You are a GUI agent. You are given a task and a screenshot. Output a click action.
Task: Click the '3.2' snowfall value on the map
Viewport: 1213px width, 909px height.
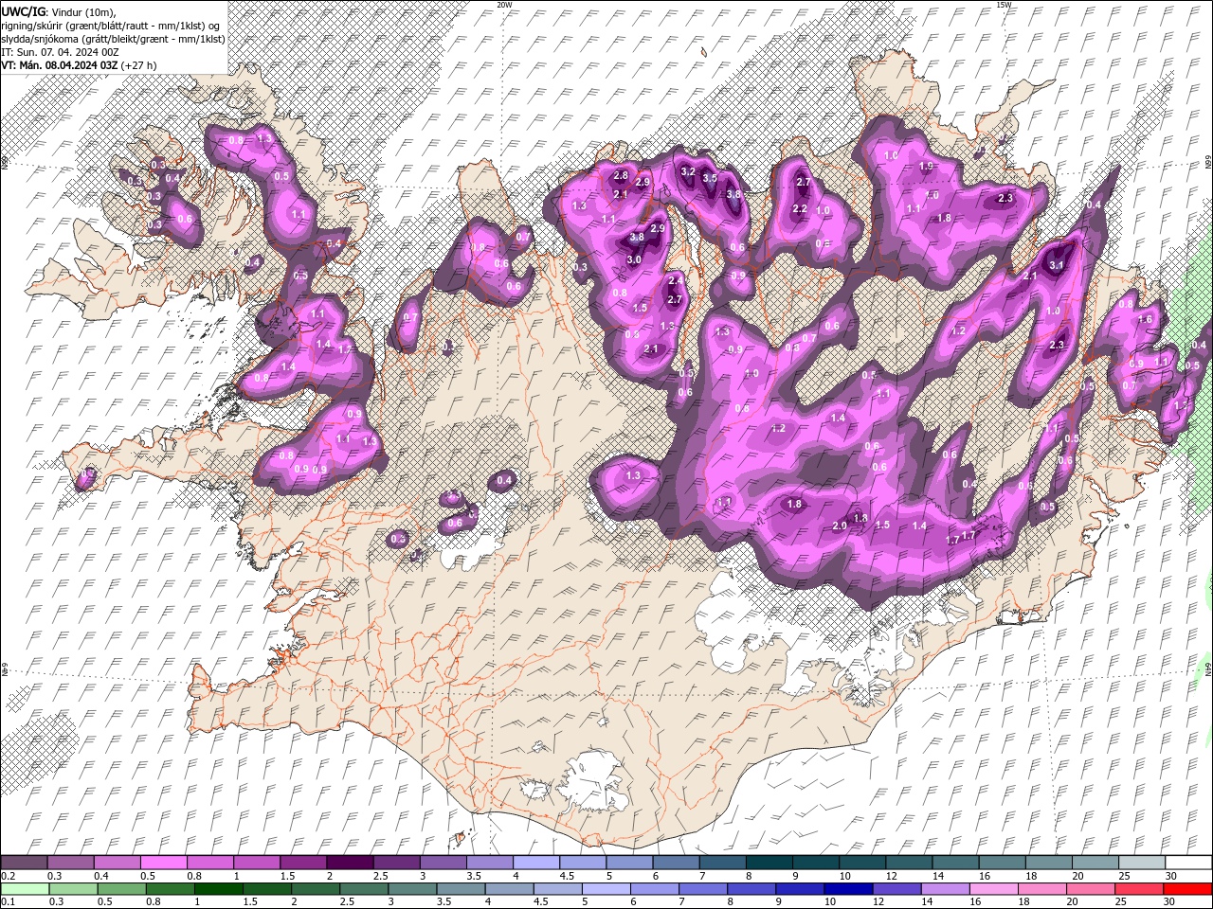tap(689, 171)
